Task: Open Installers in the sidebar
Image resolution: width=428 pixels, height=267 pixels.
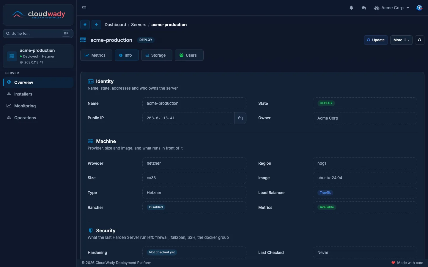Action: pyautogui.click(x=38, y=94)
